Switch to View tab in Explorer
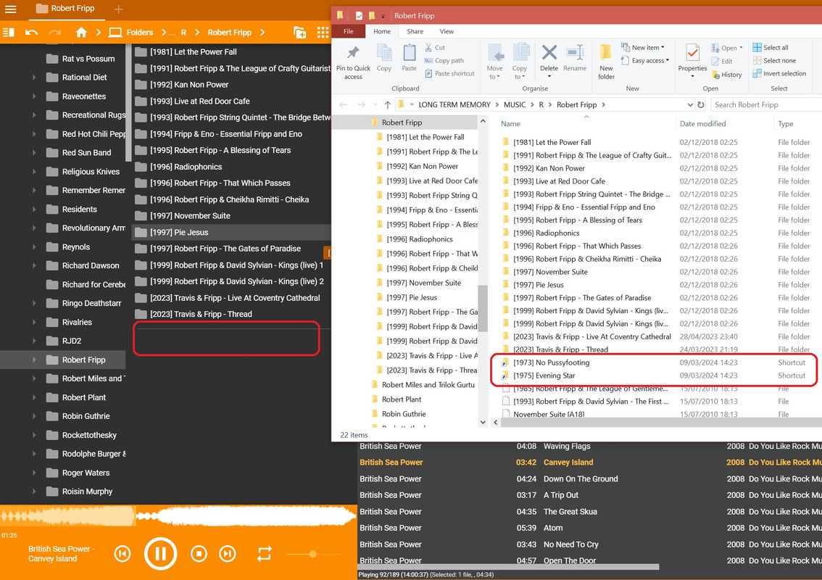Image resolution: width=822 pixels, height=580 pixels. [447, 31]
